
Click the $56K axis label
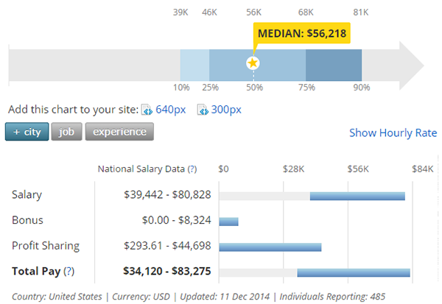point(358,169)
